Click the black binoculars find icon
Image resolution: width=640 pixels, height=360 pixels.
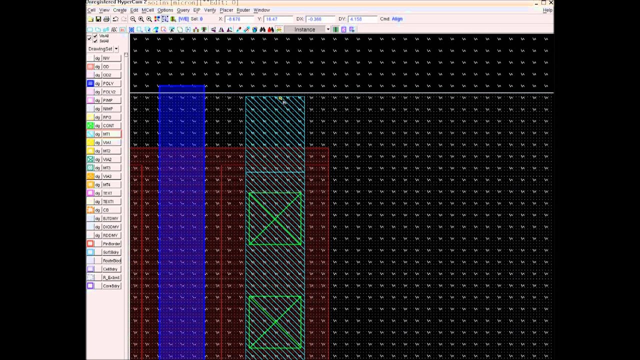[x=262, y=29]
